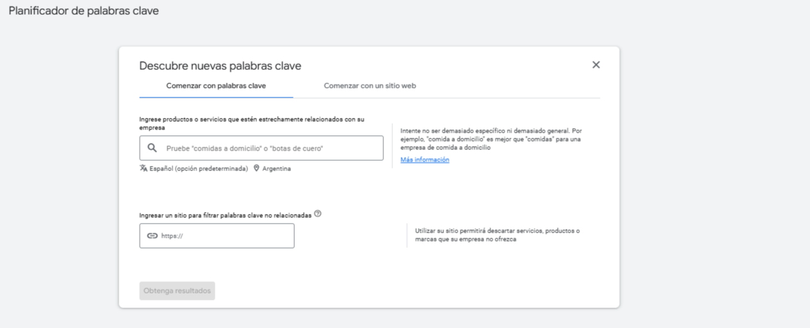The image size is (810, 328).
Task: Close the Descubre nuevas palabras clave dialog
Action: pos(596,65)
